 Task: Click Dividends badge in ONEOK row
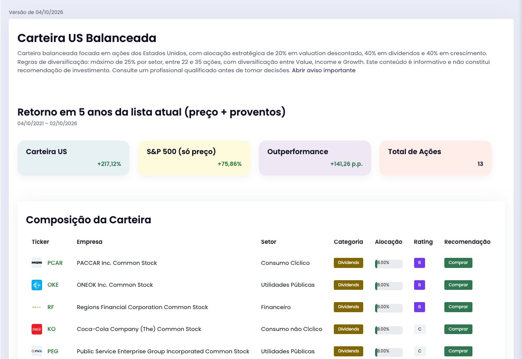[x=348, y=285]
